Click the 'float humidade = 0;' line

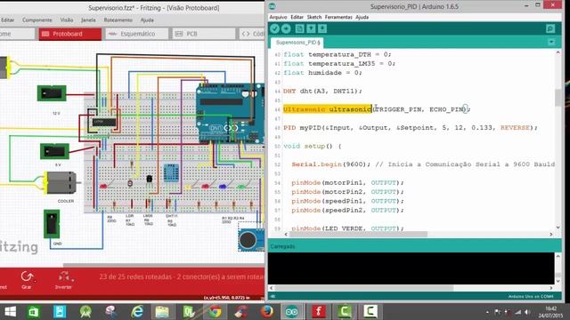322,73
